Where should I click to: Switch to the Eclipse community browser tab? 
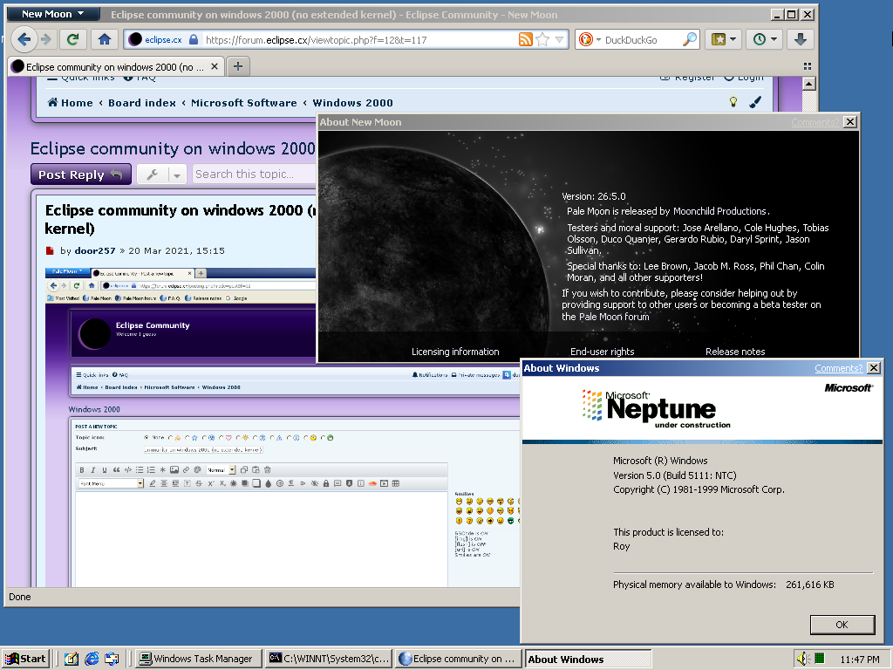coord(115,66)
